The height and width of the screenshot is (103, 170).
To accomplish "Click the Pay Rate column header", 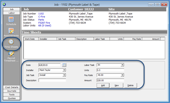I will point(133,39).
